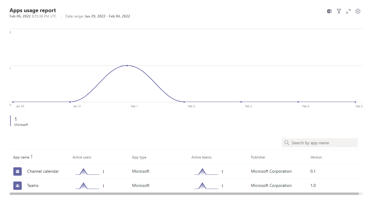Sort by Version column header
This screenshot has height=202, width=371.
click(x=316, y=157)
